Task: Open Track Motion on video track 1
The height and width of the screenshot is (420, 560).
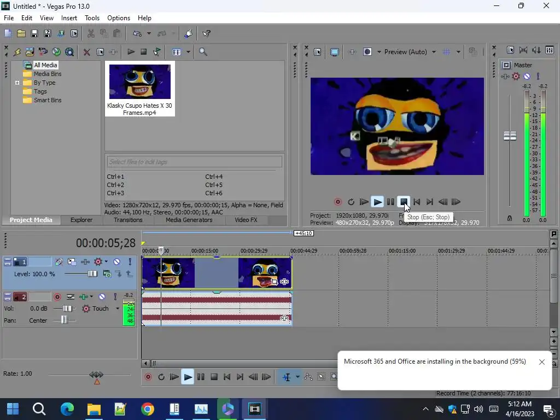Action: 72,262
